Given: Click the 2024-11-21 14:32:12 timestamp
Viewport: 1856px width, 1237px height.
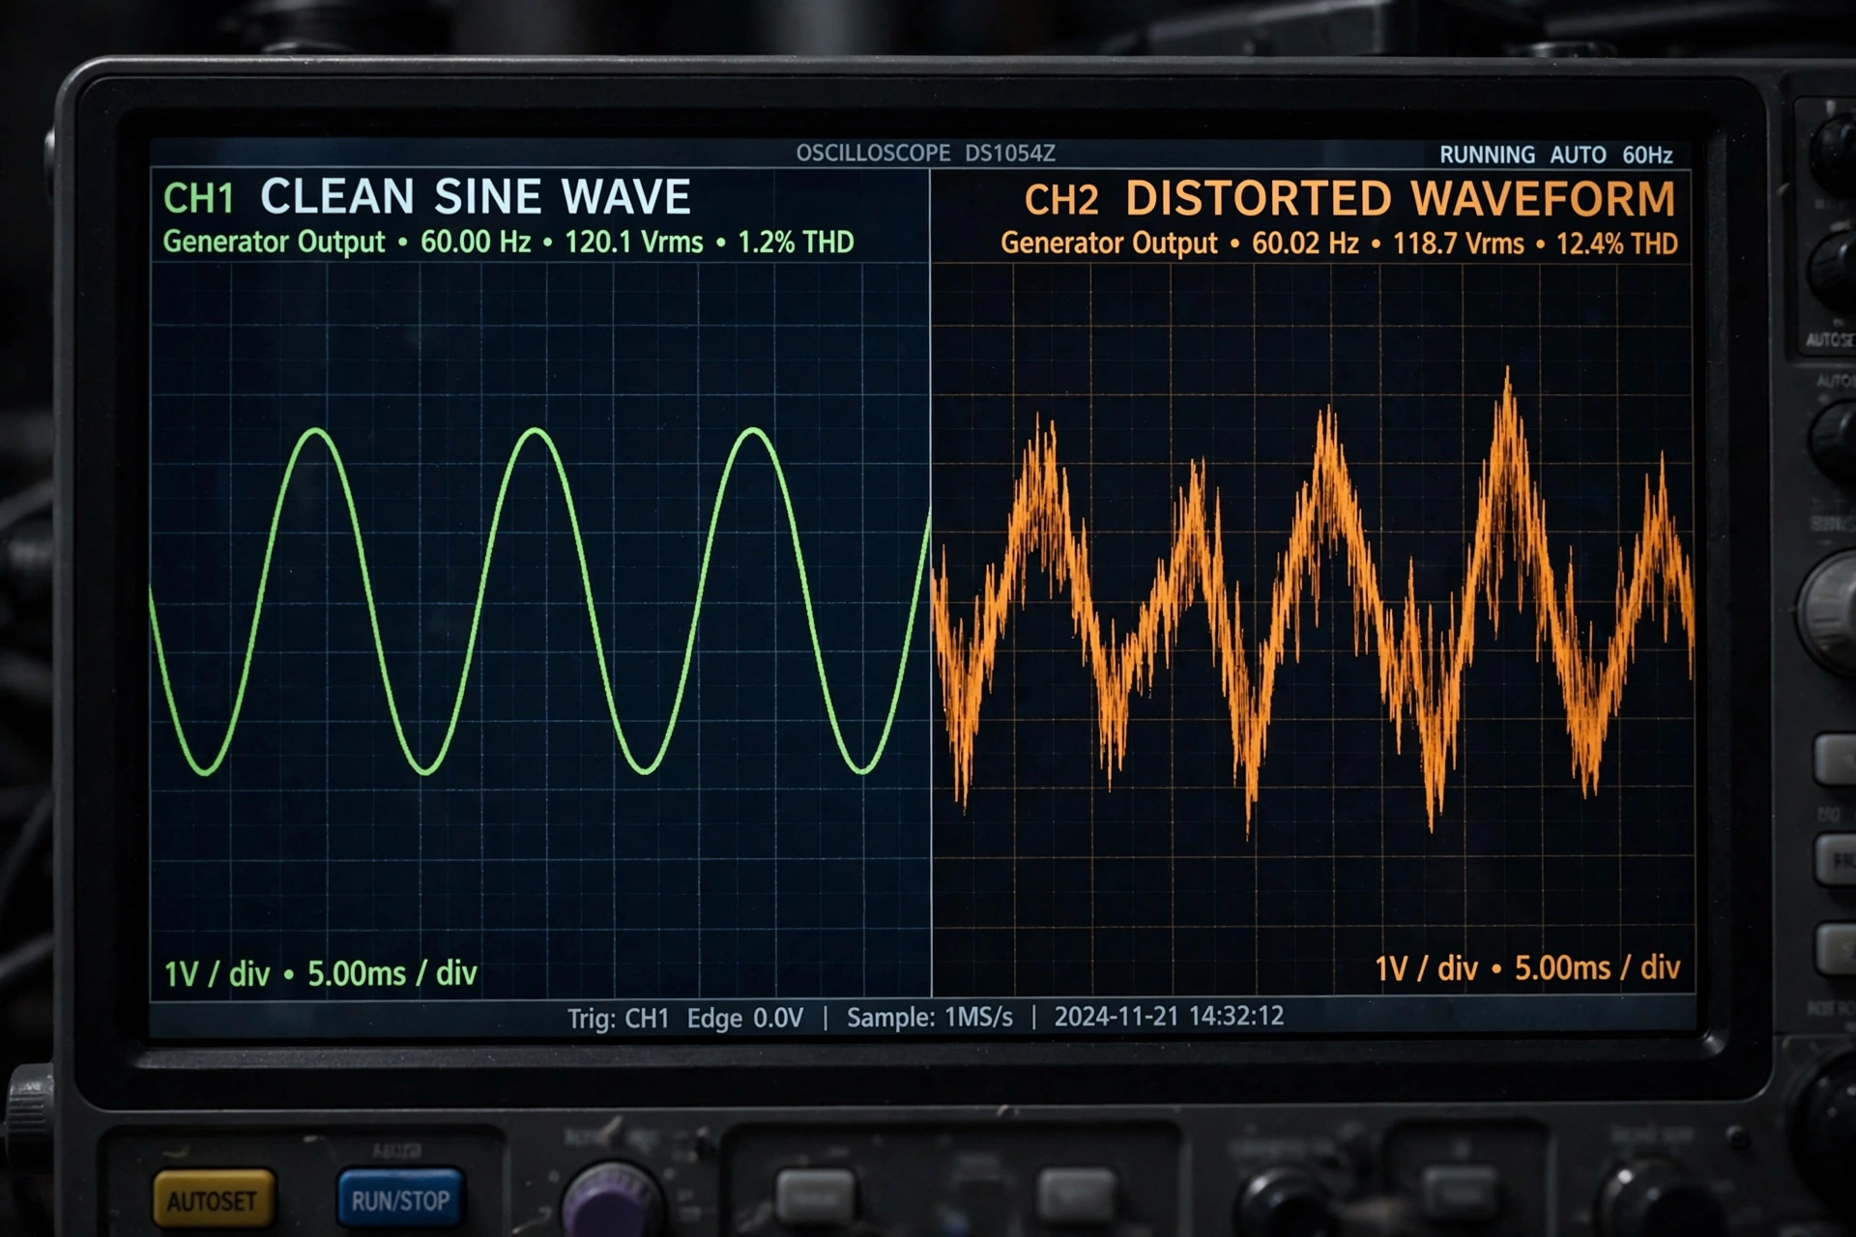Looking at the screenshot, I should coord(1169,1016).
